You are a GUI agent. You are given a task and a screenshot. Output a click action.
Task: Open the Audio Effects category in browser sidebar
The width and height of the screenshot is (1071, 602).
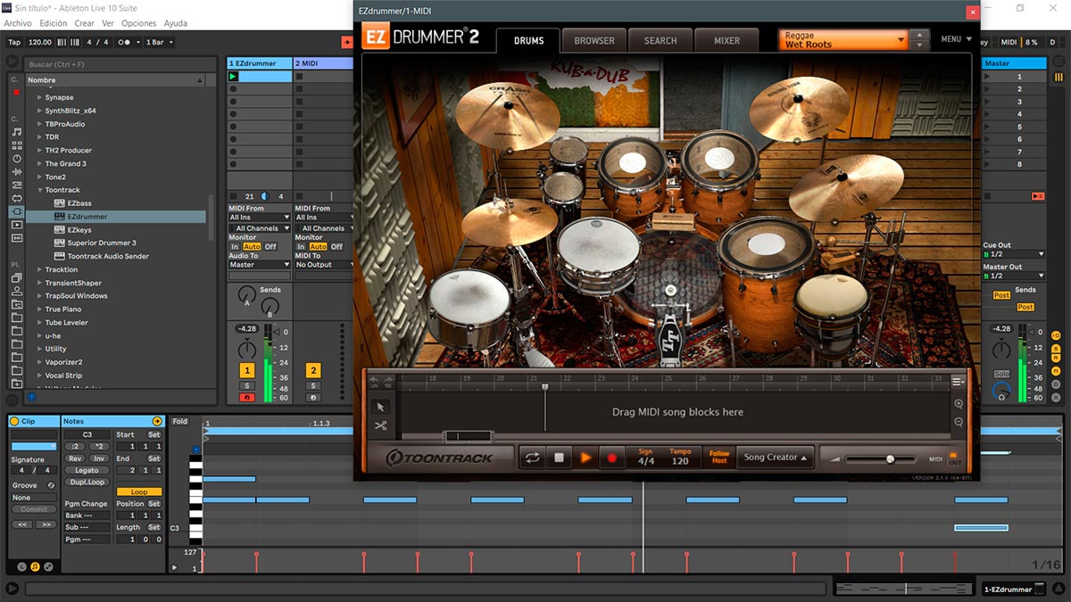pyautogui.click(x=17, y=171)
